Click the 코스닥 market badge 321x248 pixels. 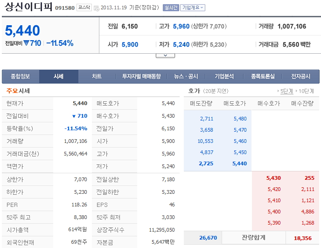84,8
